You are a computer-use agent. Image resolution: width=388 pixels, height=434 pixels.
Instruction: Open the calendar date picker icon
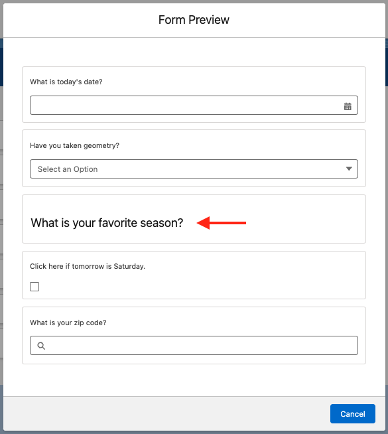(x=348, y=106)
